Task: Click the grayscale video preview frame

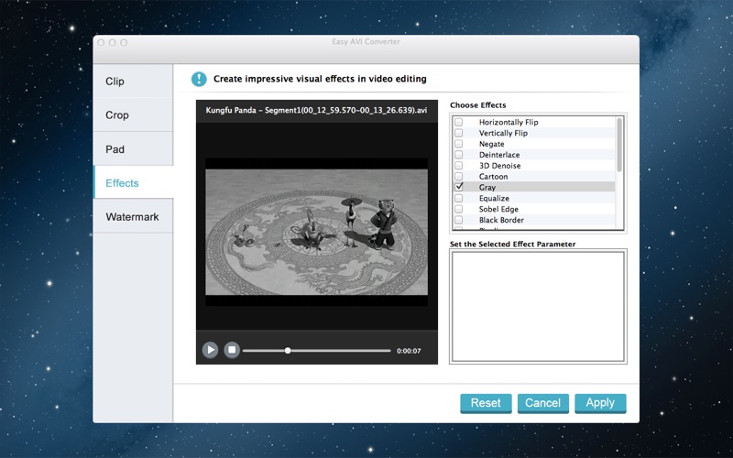Action: [x=316, y=232]
